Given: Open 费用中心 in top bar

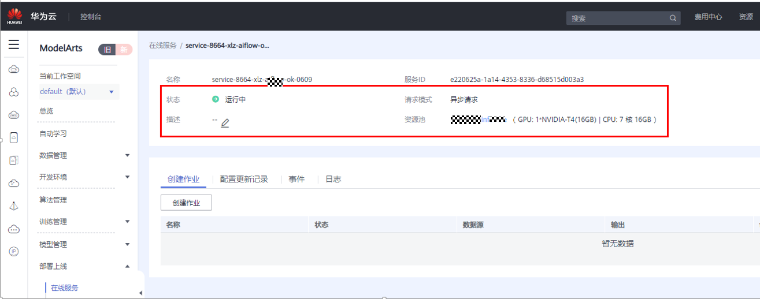Looking at the screenshot, I should point(708,17).
